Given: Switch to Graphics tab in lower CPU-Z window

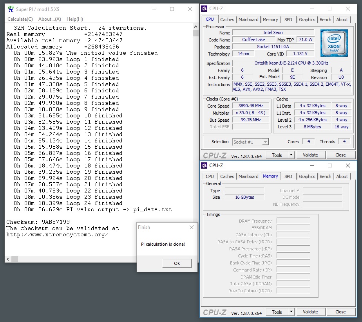Looking at the screenshot, I should 307,176.
